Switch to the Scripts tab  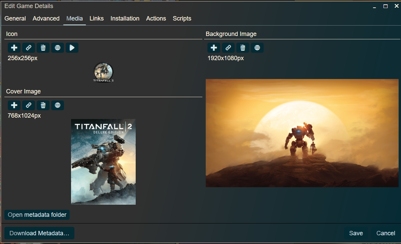(x=182, y=18)
